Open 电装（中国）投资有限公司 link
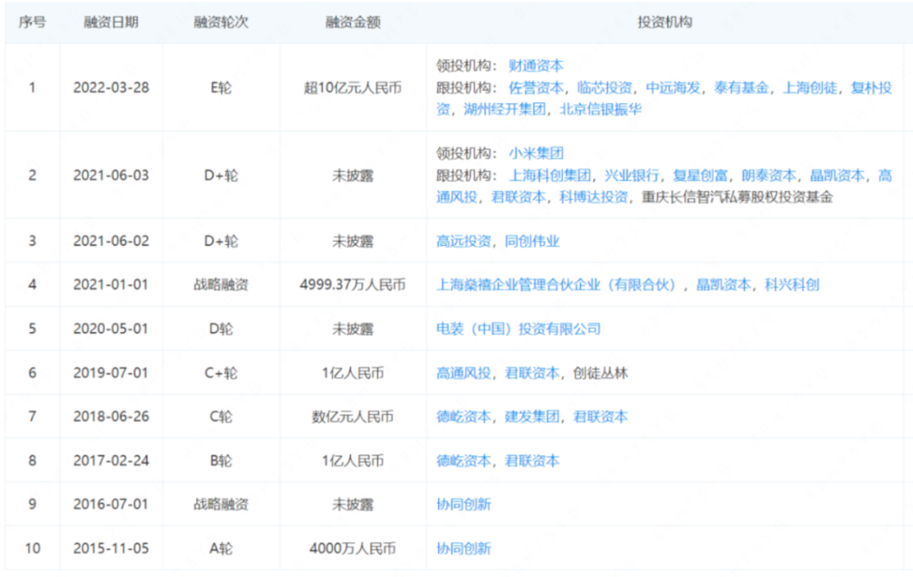Image resolution: width=913 pixels, height=577 pixels. pyautogui.click(x=518, y=329)
